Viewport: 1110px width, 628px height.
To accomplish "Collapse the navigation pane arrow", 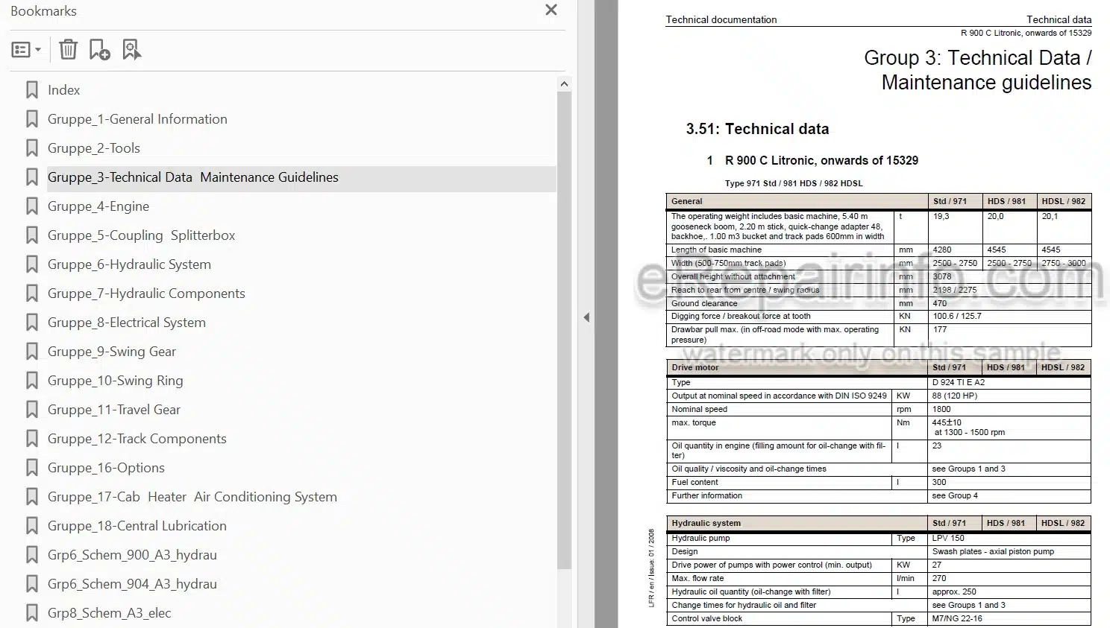I will [586, 317].
